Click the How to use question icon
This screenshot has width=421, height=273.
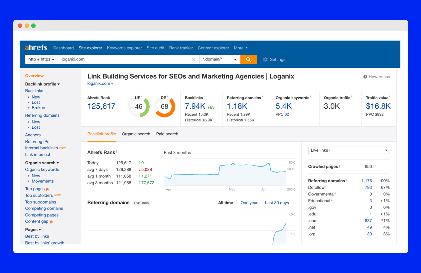point(365,77)
